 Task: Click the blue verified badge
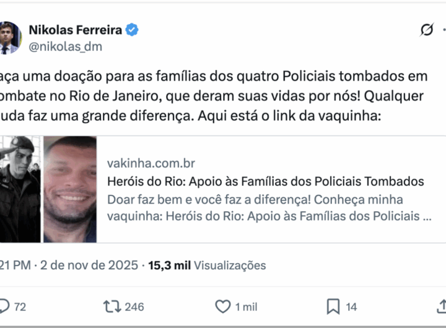click(133, 29)
